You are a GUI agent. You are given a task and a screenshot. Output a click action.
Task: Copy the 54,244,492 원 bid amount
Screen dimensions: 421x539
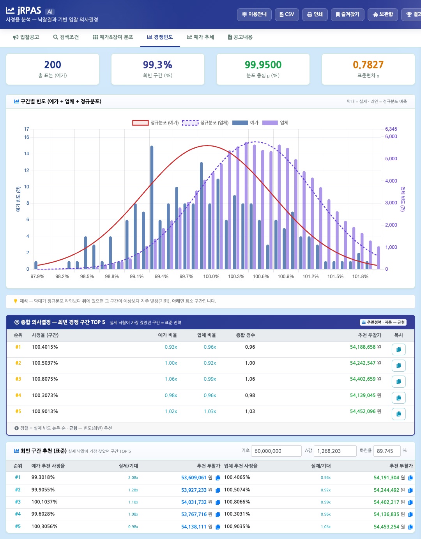(x=410, y=490)
